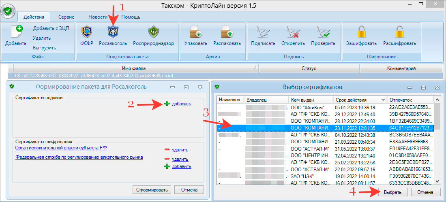Image resolution: width=446 pixels, height=202 pixels.
Task: Click the Комментарий column header
Action: tap(401, 68)
